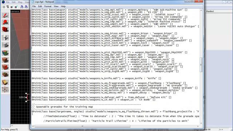Click the '//TimeToDetonate(float)' line
The height and width of the screenshot is (131, 233).
click(121, 116)
